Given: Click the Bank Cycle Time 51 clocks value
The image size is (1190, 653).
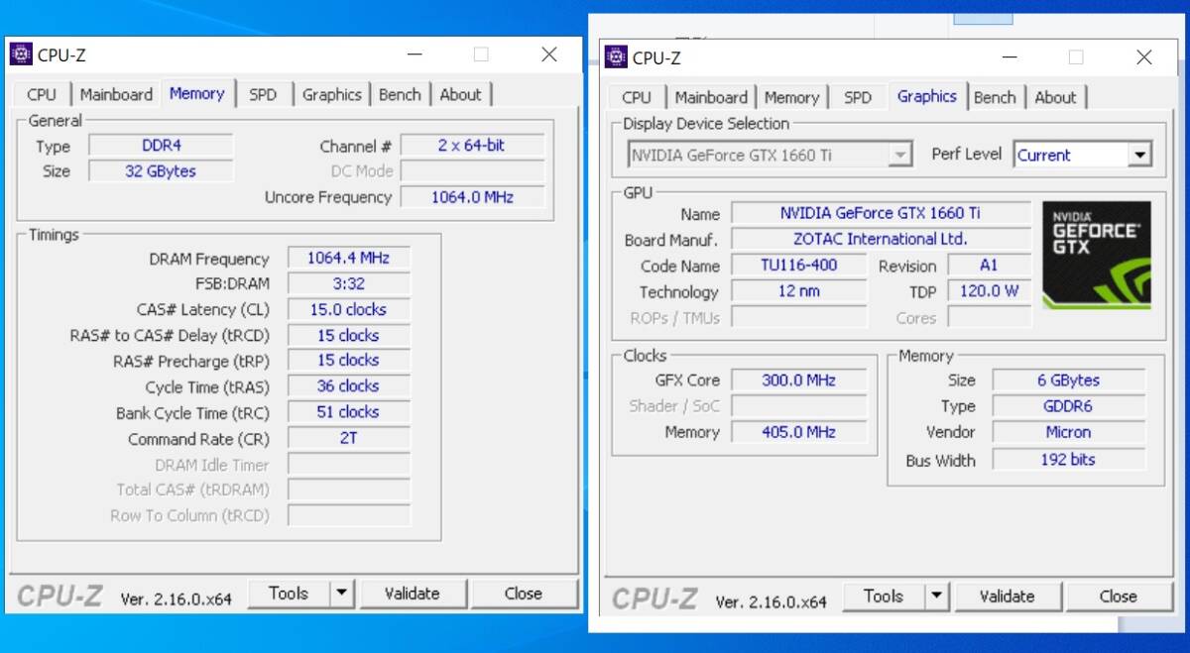Looking at the screenshot, I should pyautogui.click(x=348, y=412).
